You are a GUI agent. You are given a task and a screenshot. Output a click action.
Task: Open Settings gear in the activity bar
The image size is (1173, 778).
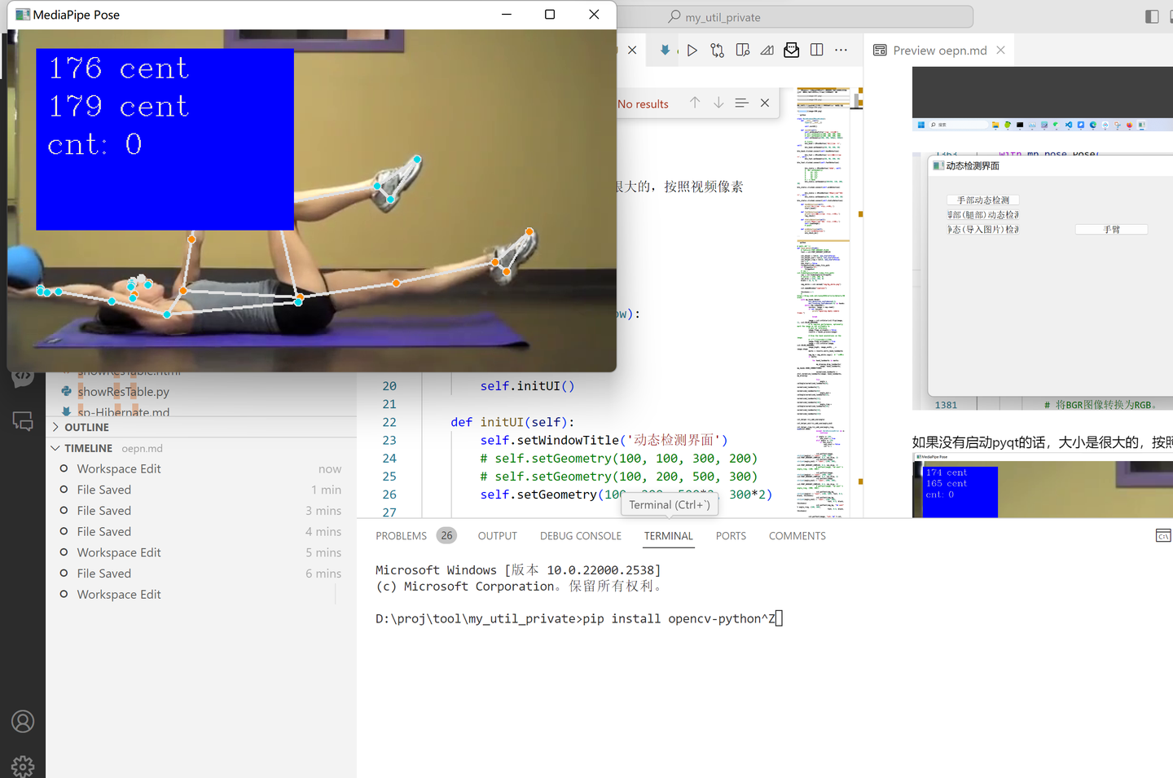pyautogui.click(x=22, y=766)
